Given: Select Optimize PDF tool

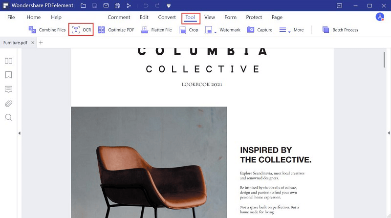Looking at the screenshot, I should click(116, 30).
